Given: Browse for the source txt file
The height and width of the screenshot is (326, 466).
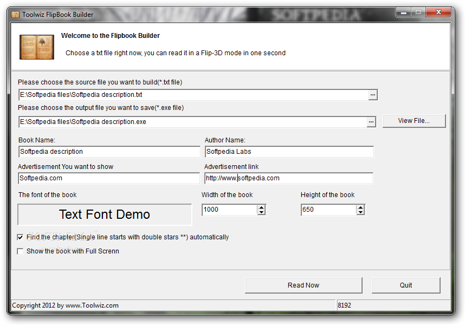Looking at the screenshot, I should 373,95.
